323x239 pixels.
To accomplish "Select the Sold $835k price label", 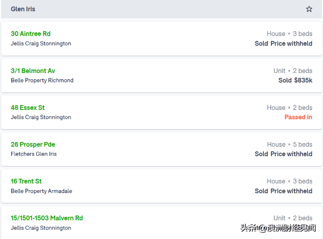I will point(295,80).
